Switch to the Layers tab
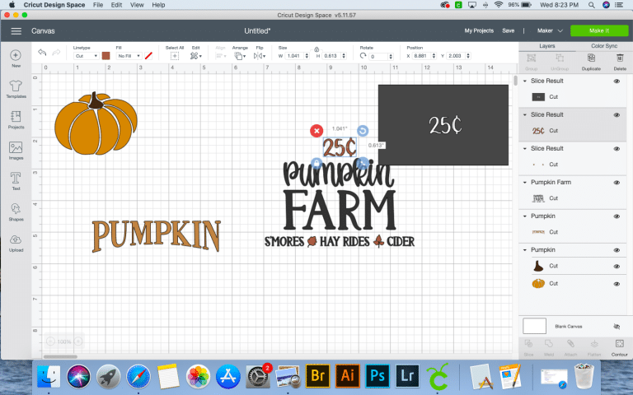 coord(547,46)
